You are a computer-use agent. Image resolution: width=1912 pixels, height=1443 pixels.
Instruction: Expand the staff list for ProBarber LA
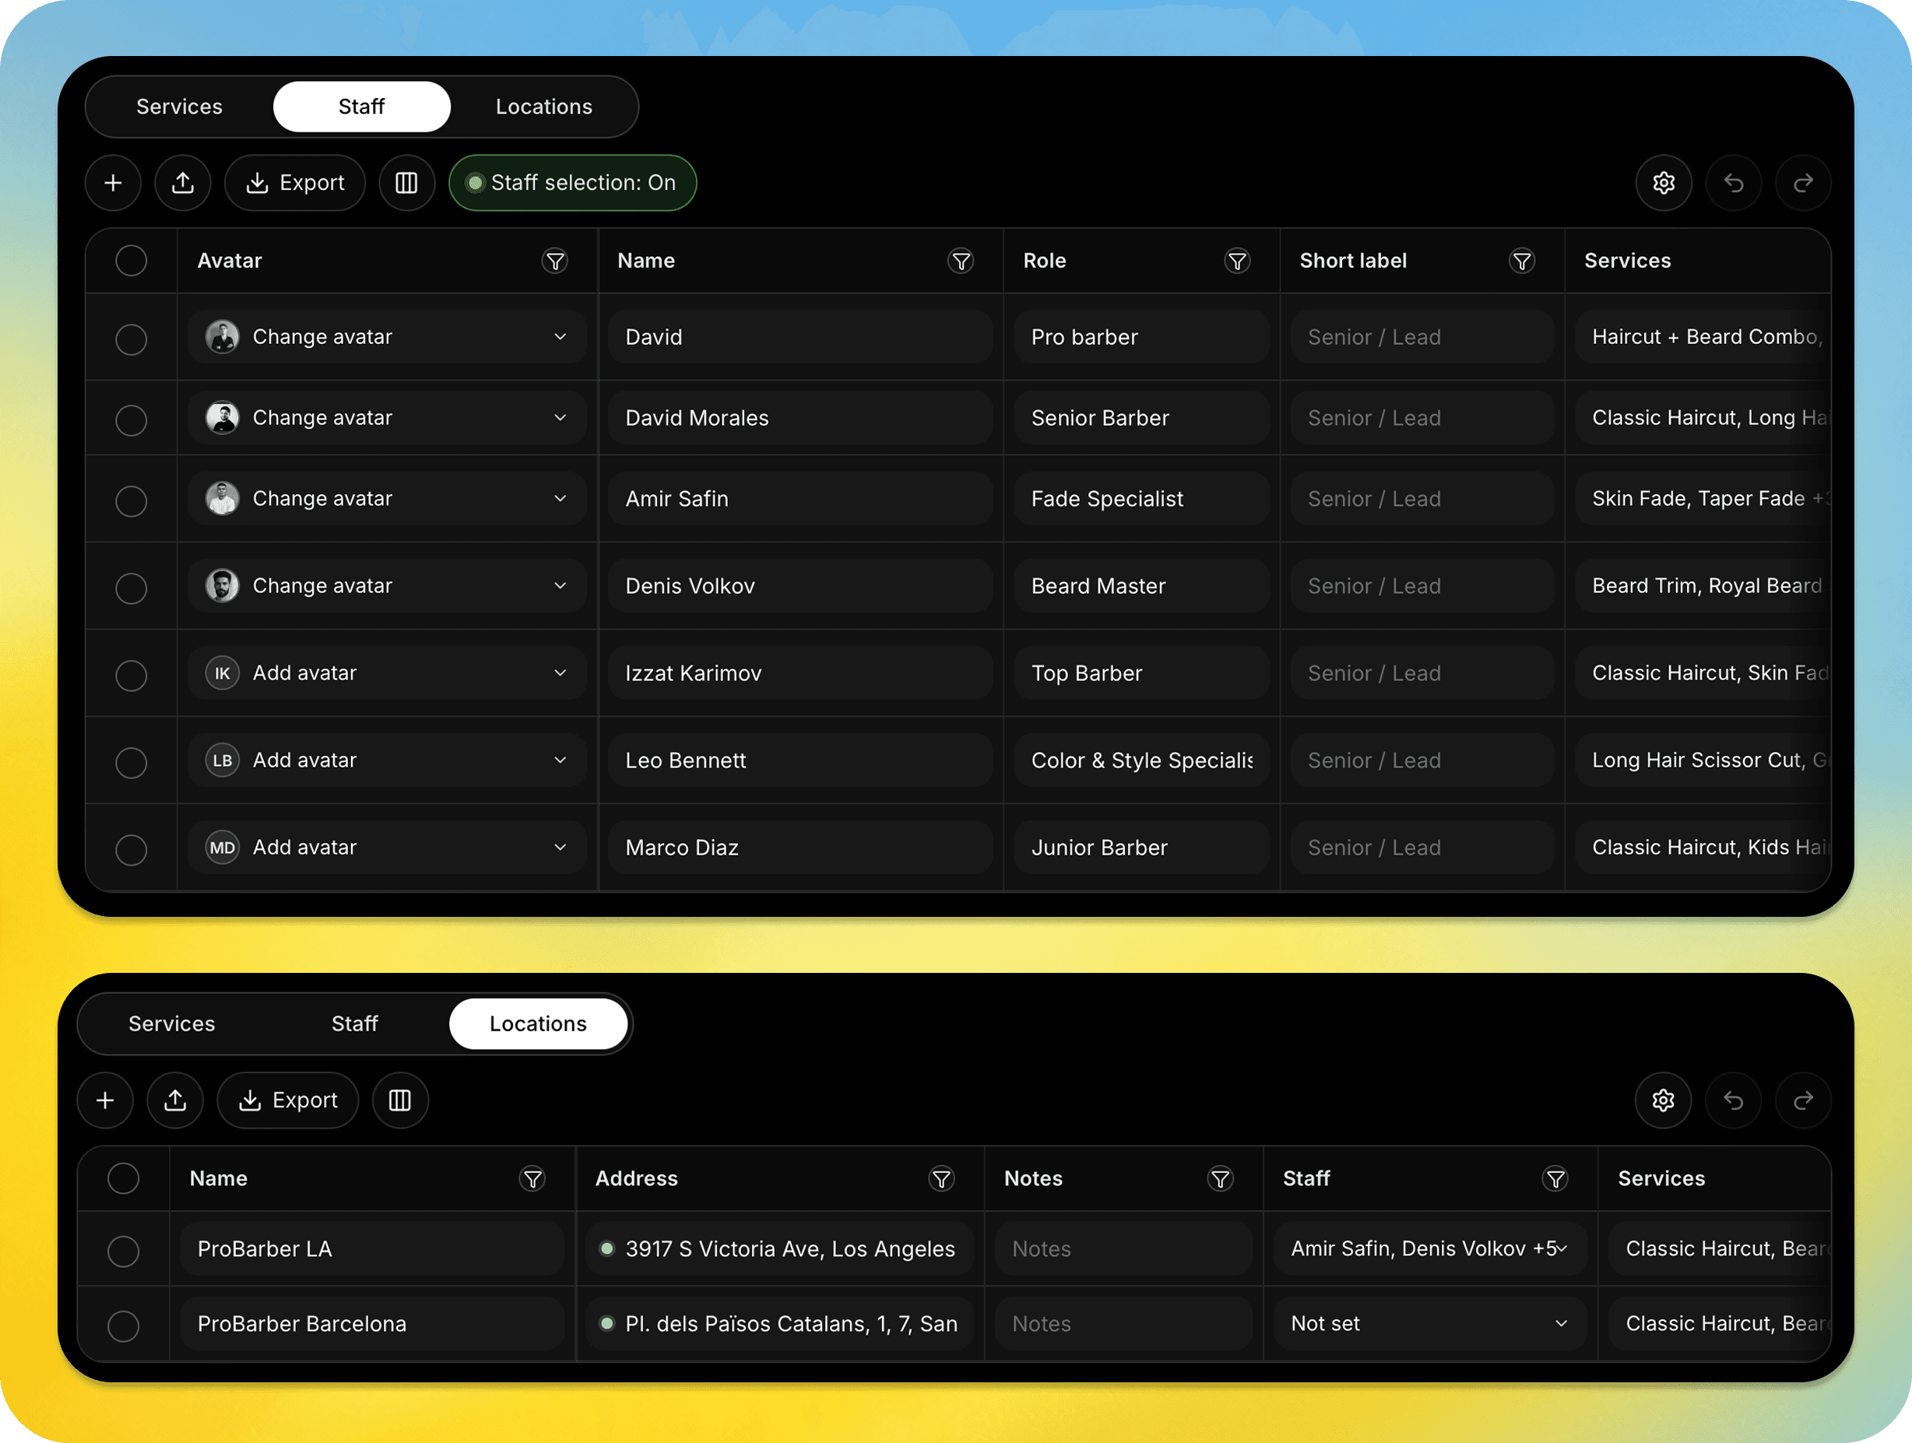click(x=1560, y=1248)
